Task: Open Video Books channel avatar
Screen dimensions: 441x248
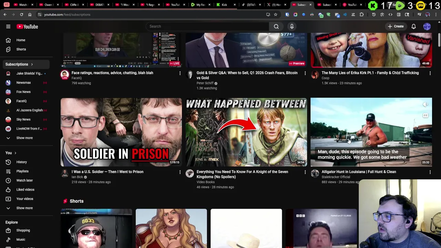Action: pyautogui.click(x=190, y=174)
